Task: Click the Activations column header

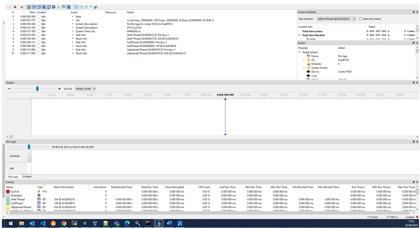Action: [100, 187]
